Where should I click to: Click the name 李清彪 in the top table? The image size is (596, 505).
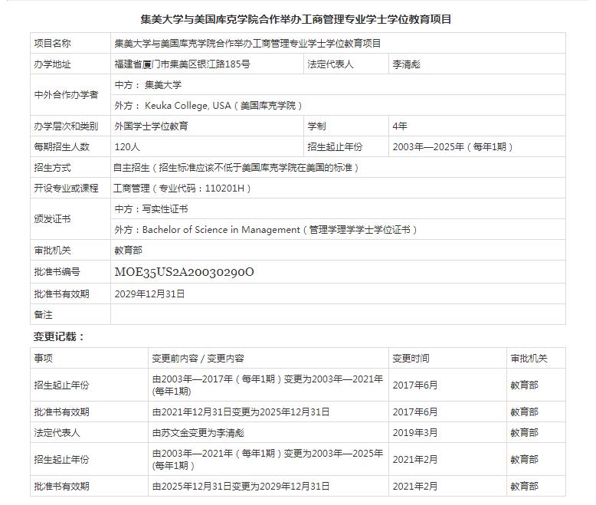(x=406, y=64)
